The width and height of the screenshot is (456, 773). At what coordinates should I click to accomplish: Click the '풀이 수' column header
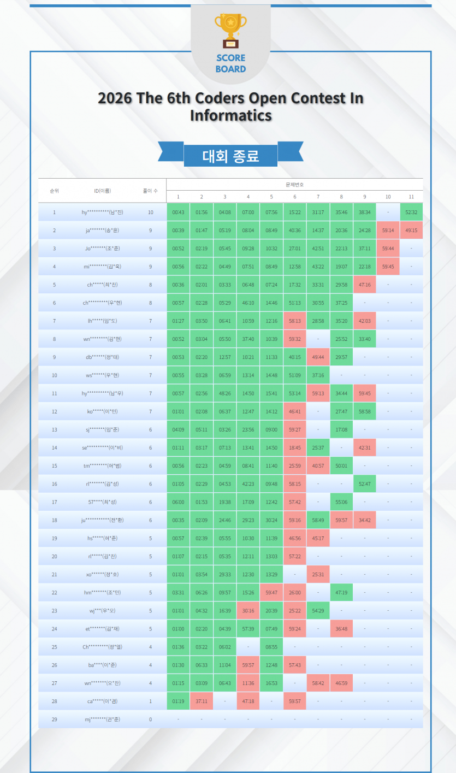coord(150,191)
